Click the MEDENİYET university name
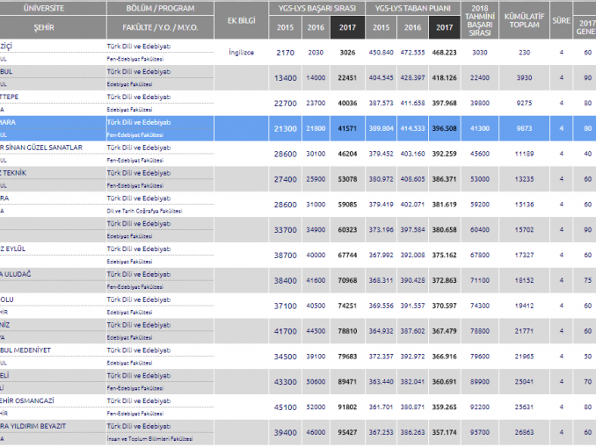The height and width of the screenshot is (447, 596). 26,350
